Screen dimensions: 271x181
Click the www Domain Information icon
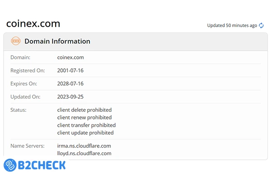(16, 41)
